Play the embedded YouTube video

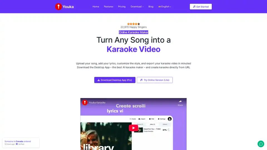[133, 128]
